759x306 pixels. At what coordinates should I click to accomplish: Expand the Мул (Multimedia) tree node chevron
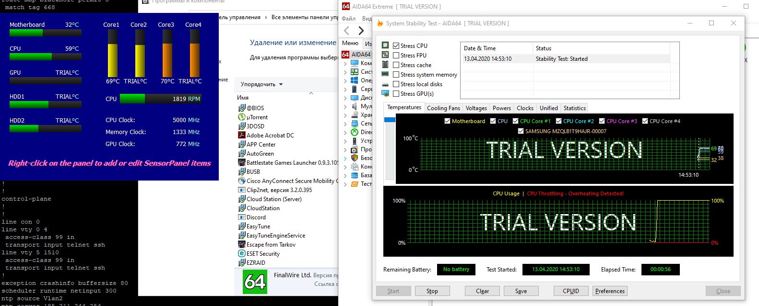[x=345, y=106]
